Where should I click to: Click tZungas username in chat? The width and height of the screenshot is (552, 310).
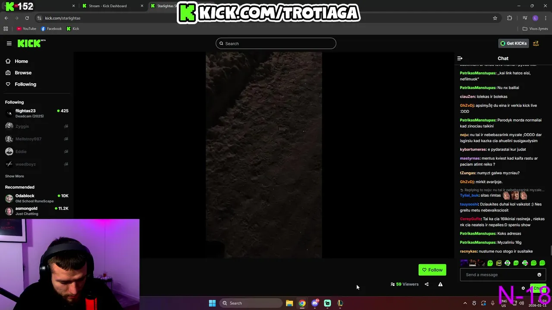tap(468, 173)
